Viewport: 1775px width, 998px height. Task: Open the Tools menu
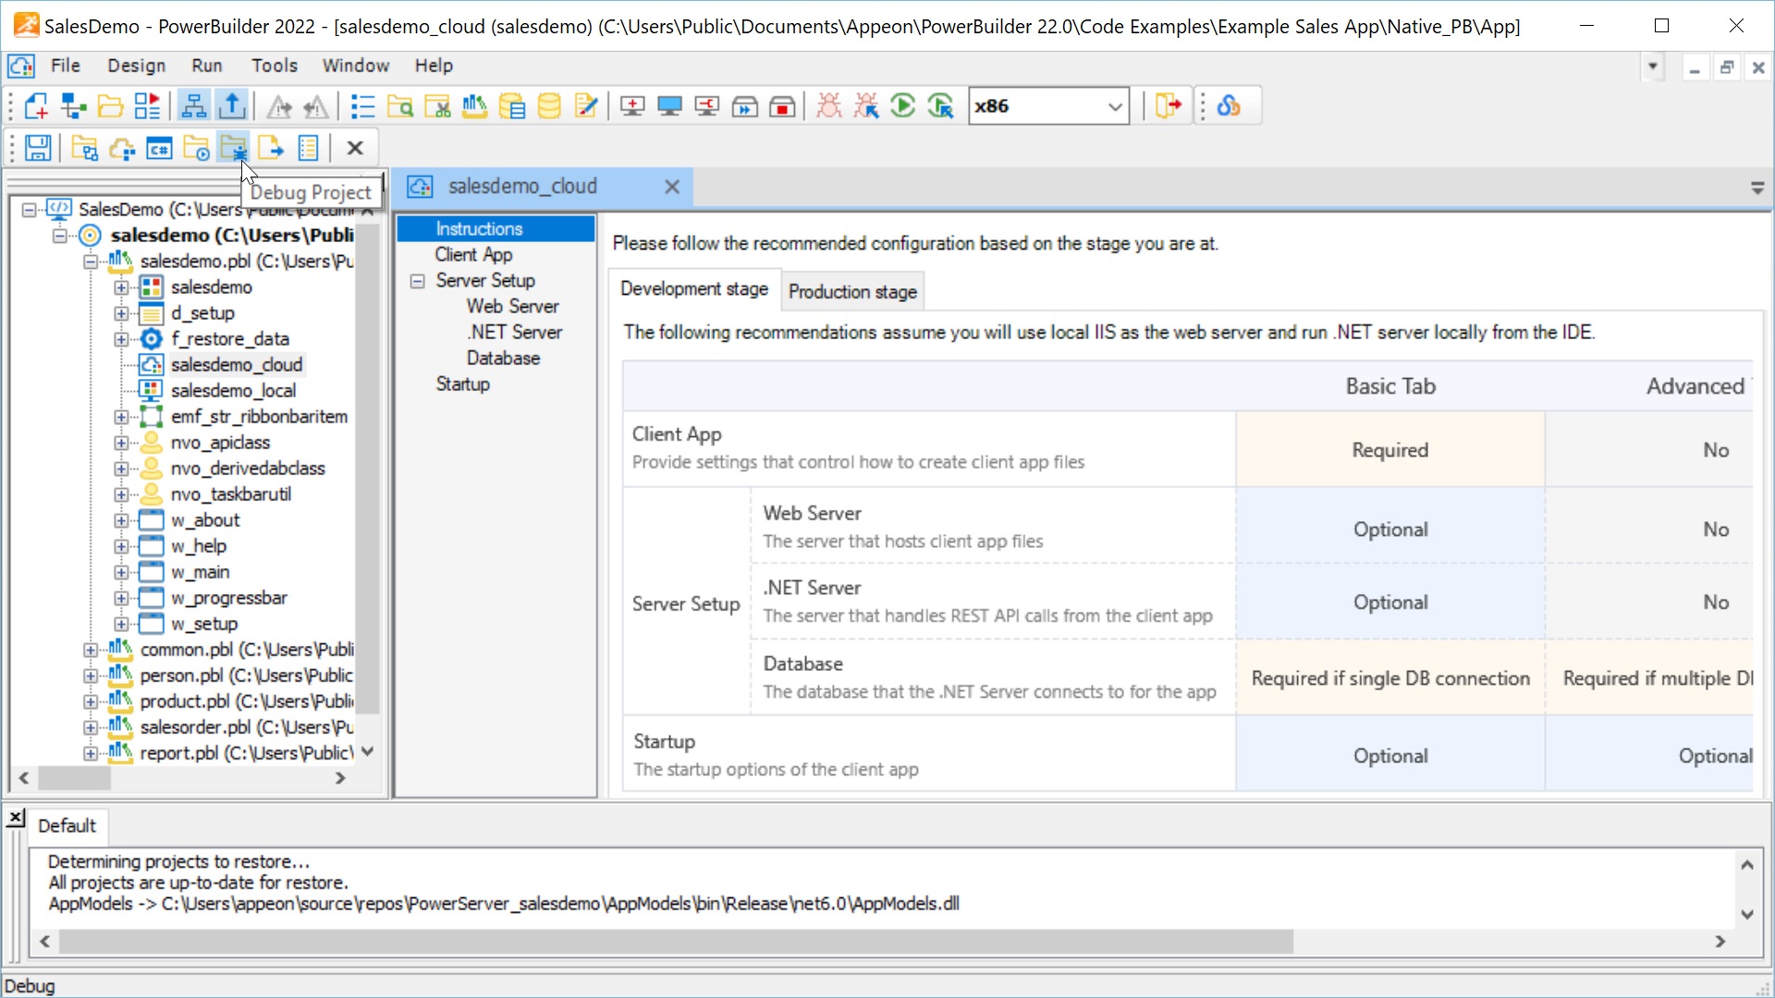(275, 66)
